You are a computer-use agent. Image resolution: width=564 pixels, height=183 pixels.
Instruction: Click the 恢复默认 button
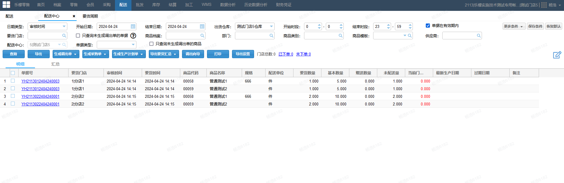pyautogui.click(x=553, y=26)
